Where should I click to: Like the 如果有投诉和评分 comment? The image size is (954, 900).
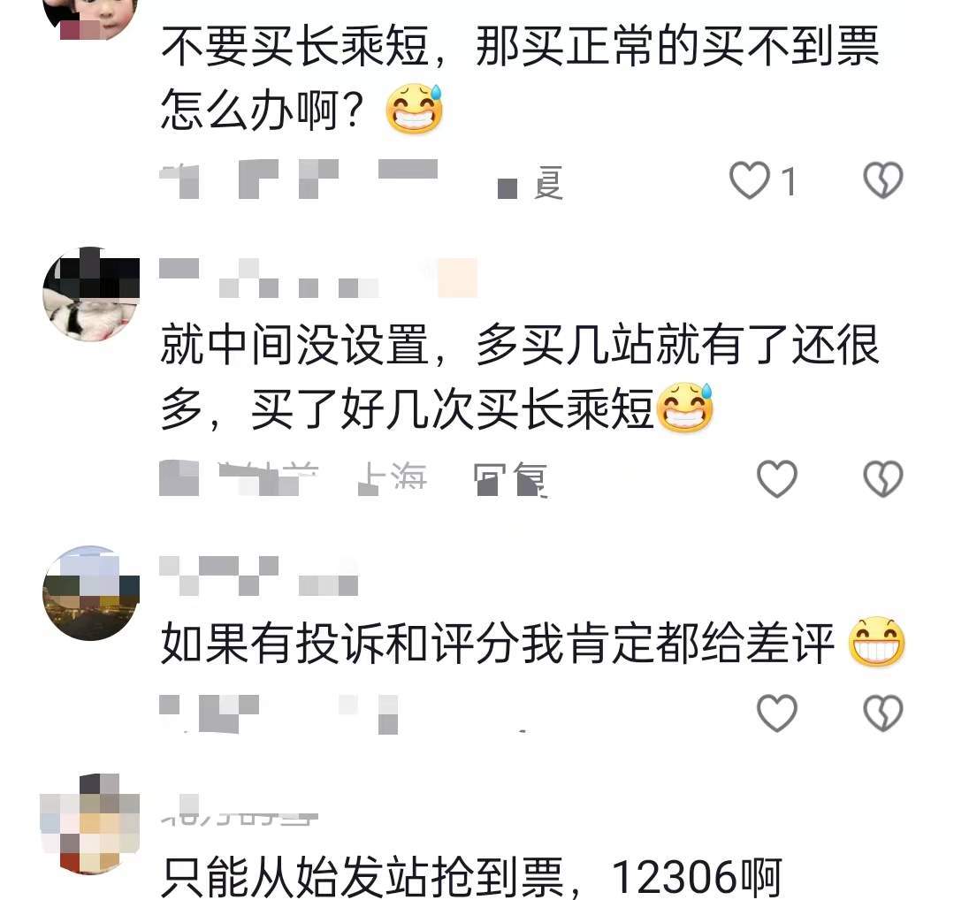click(777, 713)
